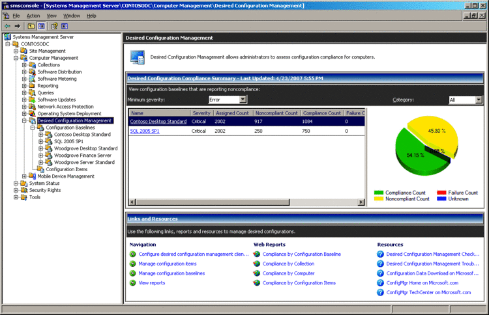Image resolution: width=489 pixels, height=315 pixels.
Task: Expand the System Status tree node
Action: click(16, 184)
